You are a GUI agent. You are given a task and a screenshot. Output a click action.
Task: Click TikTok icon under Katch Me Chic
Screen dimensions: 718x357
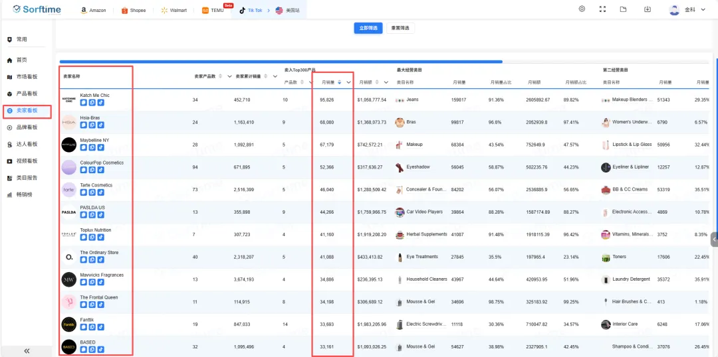coord(101,103)
